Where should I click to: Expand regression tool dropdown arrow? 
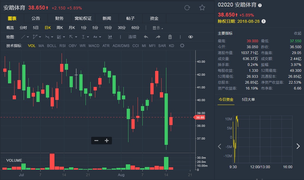click(x=64, y=37)
